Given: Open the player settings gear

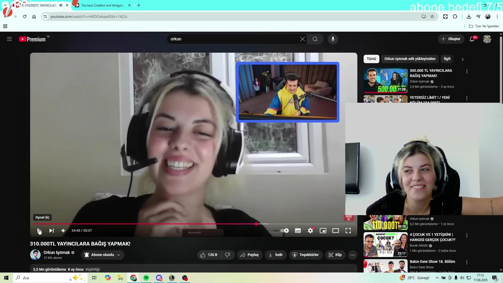Looking at the screenshot, I should click(x=310, y=231).
